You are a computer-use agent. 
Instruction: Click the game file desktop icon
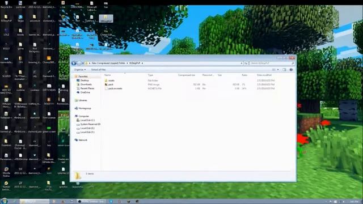click(20, 46)
